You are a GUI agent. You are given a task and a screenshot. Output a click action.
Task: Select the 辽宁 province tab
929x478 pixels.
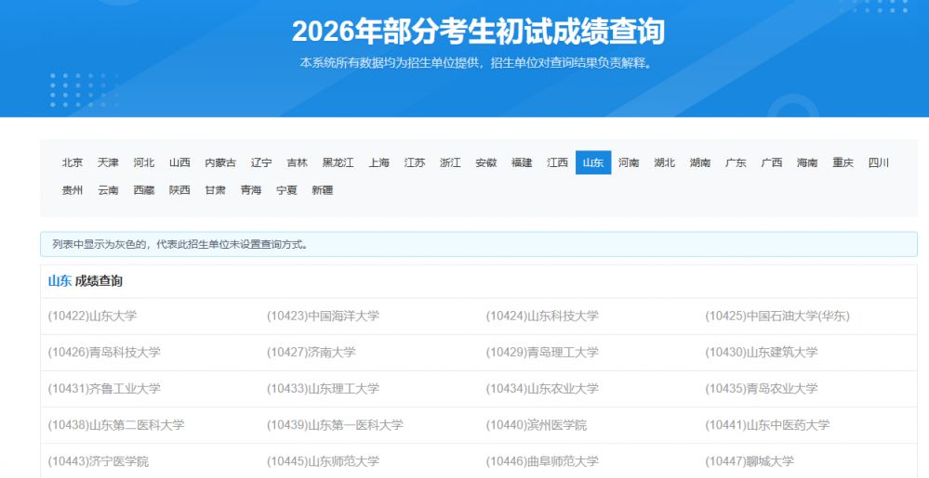[261, 162]
